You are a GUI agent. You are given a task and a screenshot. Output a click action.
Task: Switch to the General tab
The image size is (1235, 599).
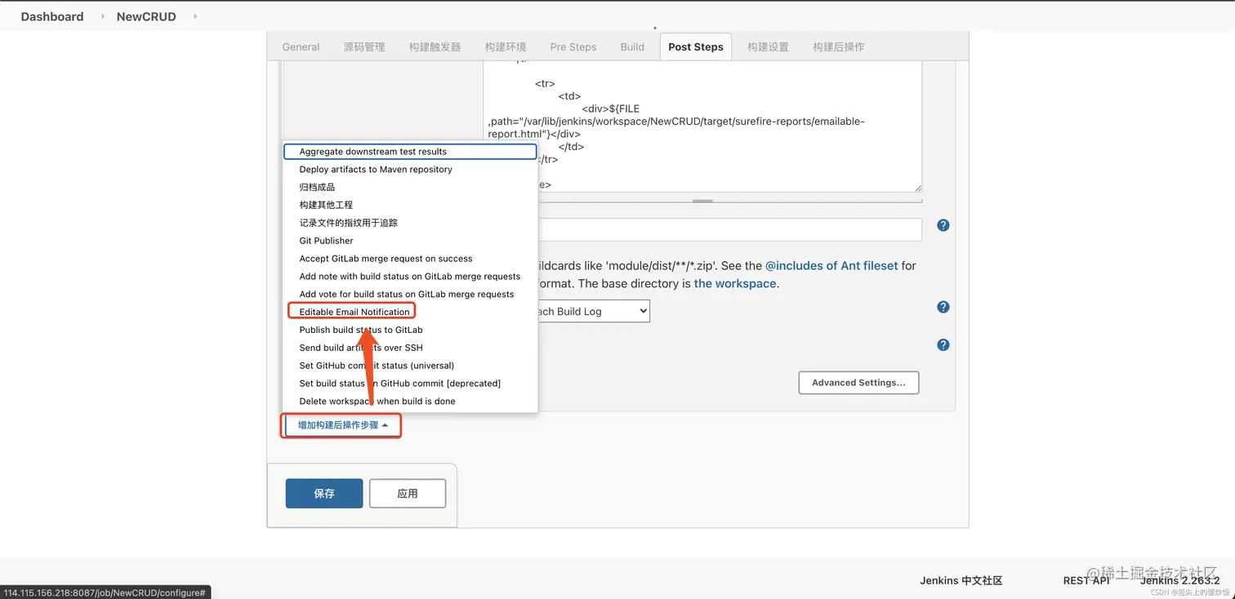[301, 47]
